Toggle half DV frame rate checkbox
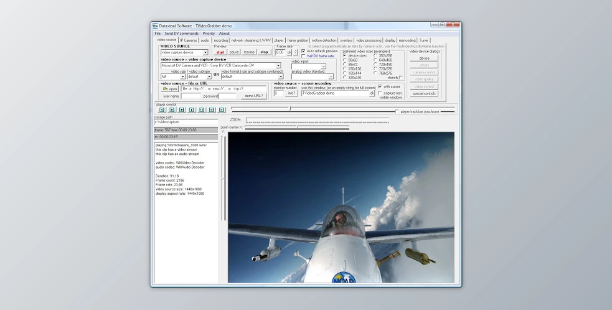The image size is (612, 310). [304, 56]
